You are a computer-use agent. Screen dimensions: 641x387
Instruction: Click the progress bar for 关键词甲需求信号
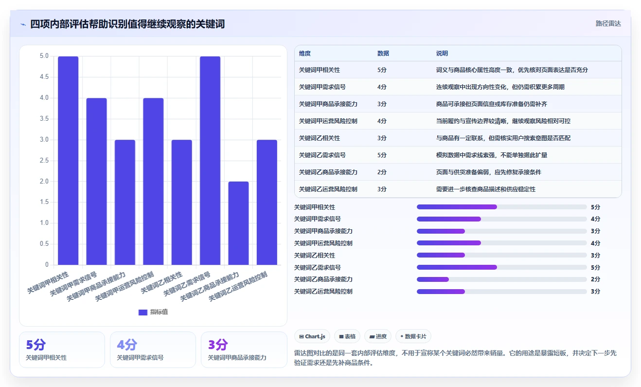point(502,219)
